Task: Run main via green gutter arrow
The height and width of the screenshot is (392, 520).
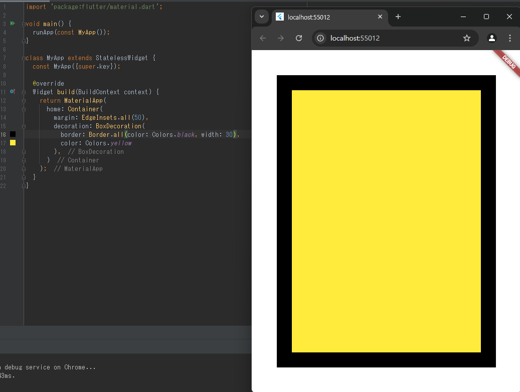Action: [x=13, y=24]
